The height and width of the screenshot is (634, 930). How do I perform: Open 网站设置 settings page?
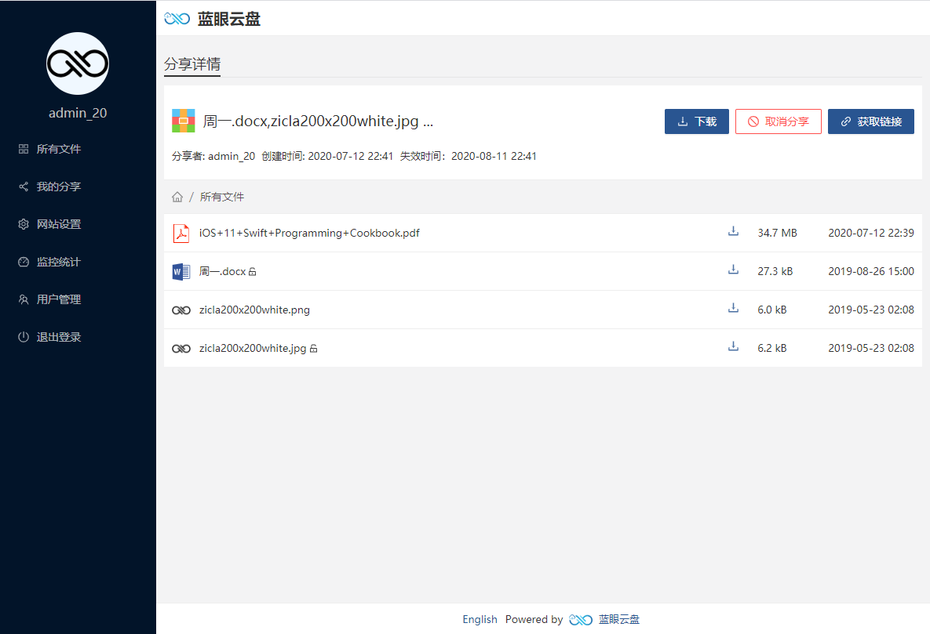click(59, 224)
